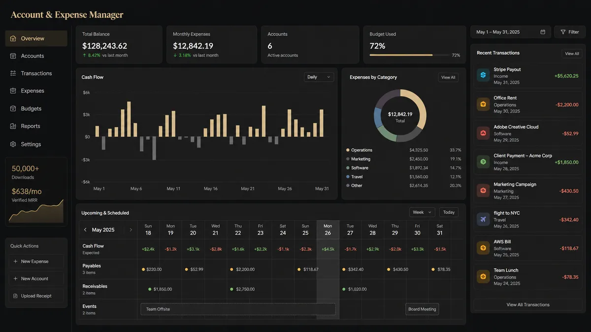Open the Budgets section
591x332 pixels.
[36, 109]
